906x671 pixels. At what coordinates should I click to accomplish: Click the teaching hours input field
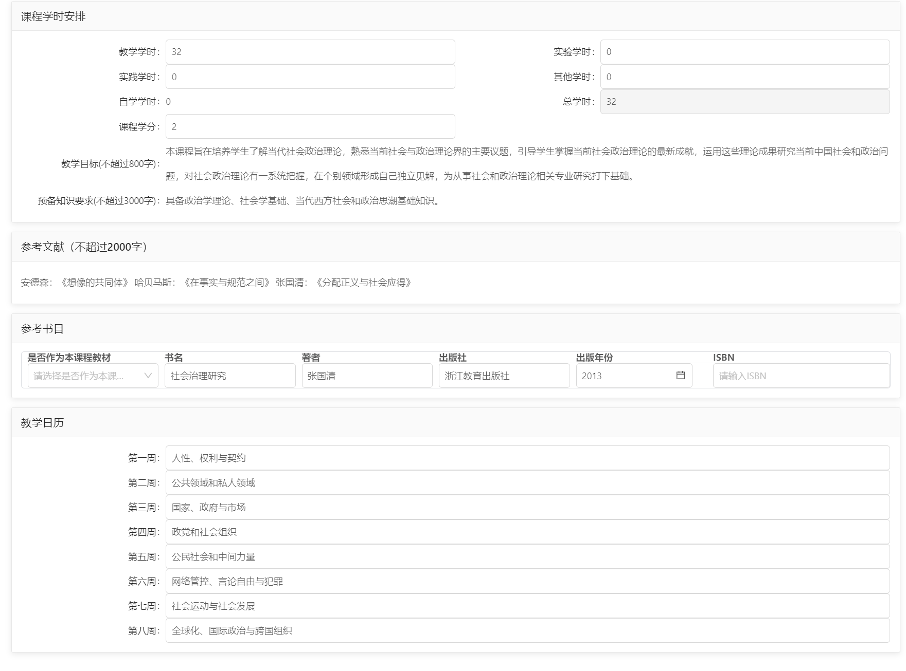310,52
